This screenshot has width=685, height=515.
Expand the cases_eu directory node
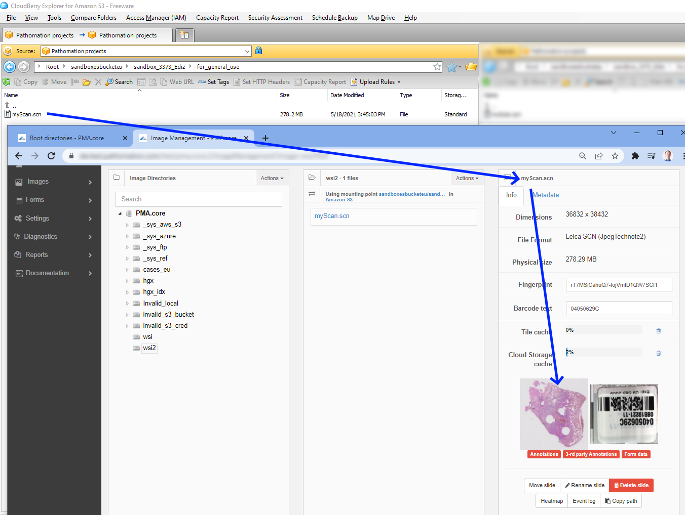[x=127, y=270]
